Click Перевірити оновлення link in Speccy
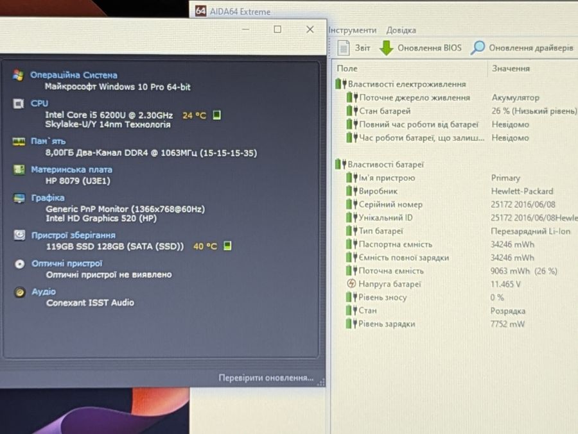The width and height of the screenshot is (578, 434). (x=266, y=378)
